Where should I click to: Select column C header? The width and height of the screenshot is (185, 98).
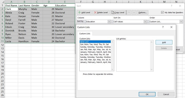click(x=37, y=2)
